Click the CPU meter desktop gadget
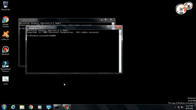This screenshot has height=110, width=196. pos(181,9)
